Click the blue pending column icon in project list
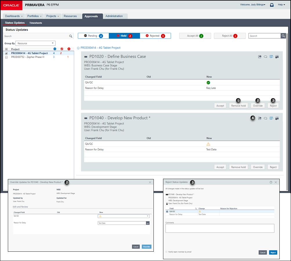The width and height of the screenshot is (291, 261). point(55,49)
